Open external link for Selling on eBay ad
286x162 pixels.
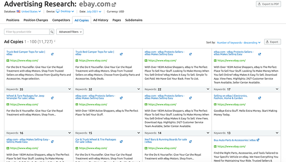(x=260, y=98)
